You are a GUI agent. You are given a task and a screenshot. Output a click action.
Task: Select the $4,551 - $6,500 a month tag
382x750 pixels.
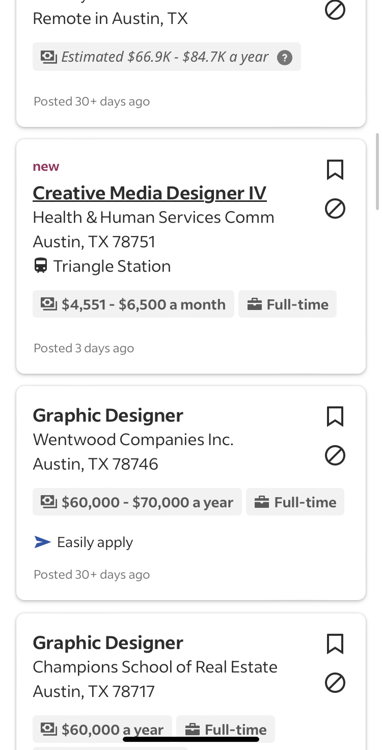click(x=133, y=304)
